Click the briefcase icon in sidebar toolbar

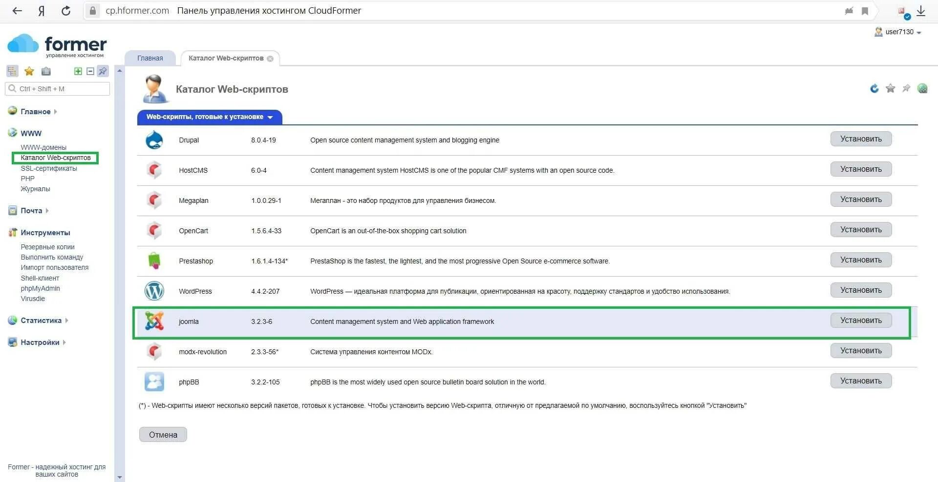click(46, 71)
